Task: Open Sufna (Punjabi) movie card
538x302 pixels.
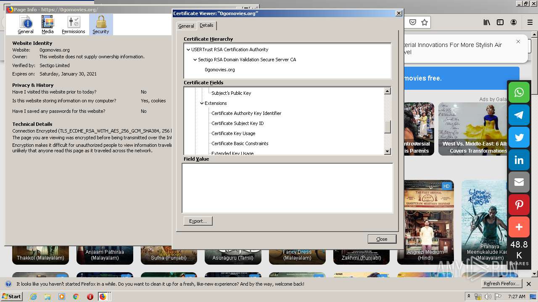Action: pyautogui.click(x=169, y=255)
